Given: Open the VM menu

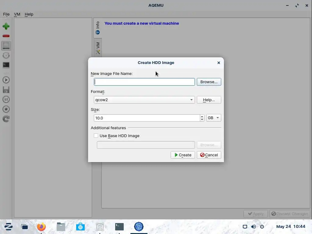Looking at the screenshot, I should [x=17, y=14].
